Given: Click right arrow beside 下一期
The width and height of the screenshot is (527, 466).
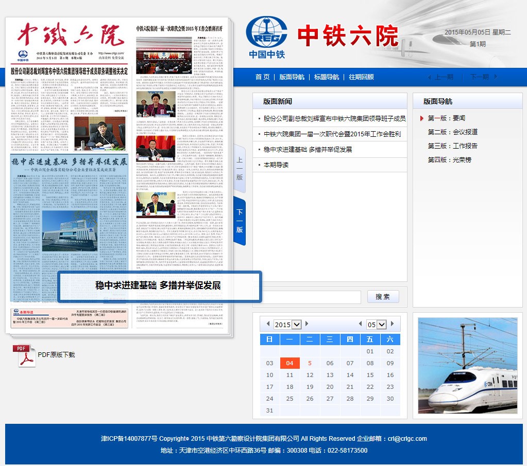Looking at the screenshot, I should [x=496, y=77].
